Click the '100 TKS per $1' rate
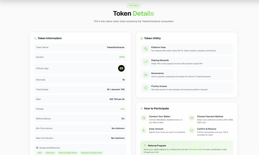This screenshot has height=155, width=259. point(117,99)
